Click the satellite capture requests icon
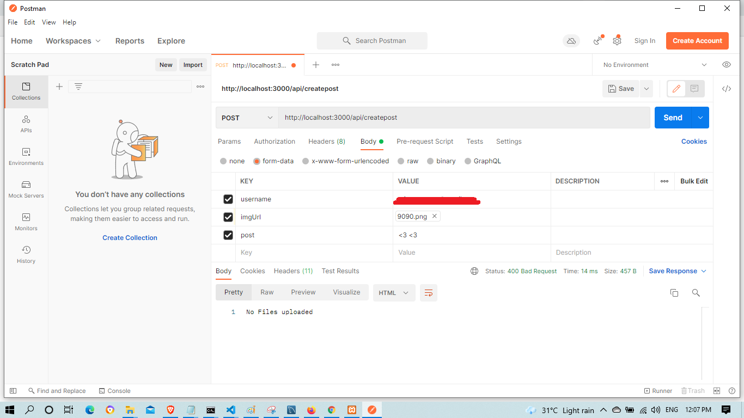 click(599, 41)
